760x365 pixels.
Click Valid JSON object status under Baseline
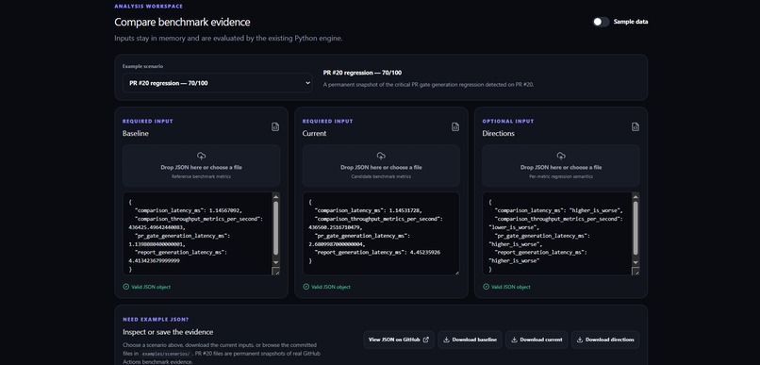click(147, 287)
